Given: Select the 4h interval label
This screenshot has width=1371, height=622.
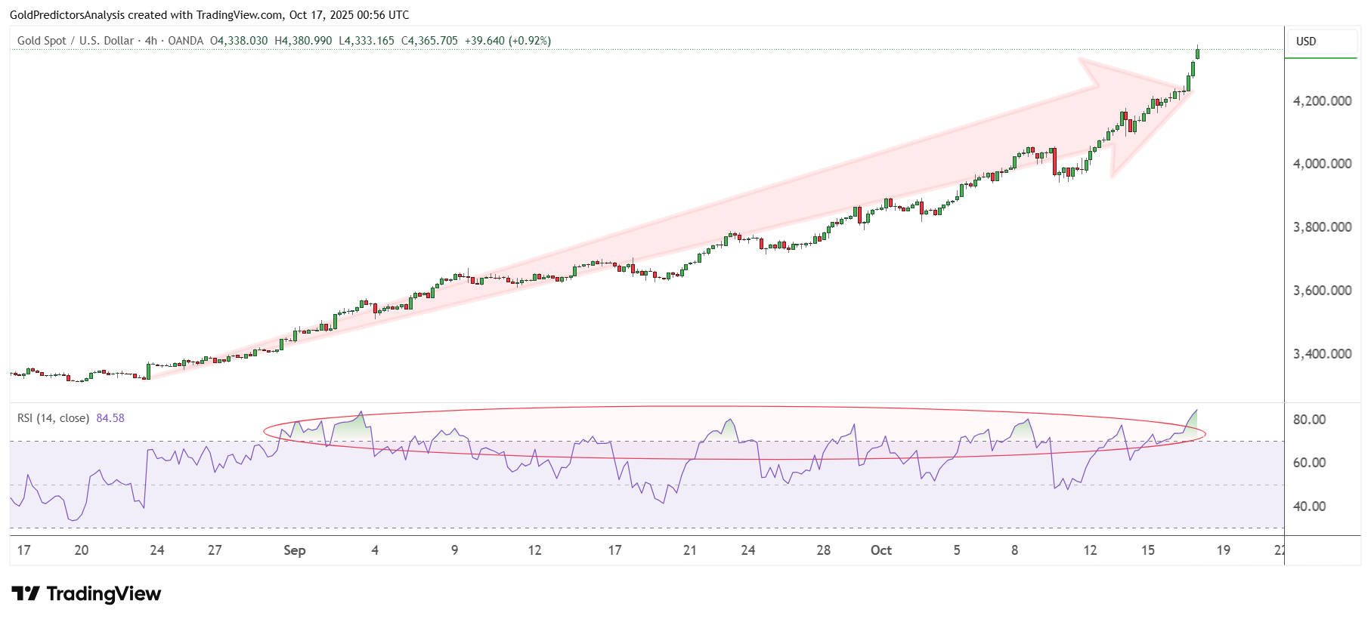Looking at the screenshot, I should pyautogui.click(x=151, y=41).
